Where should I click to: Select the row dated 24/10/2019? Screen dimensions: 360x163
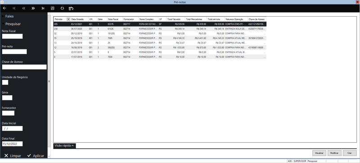pos(160,43)
